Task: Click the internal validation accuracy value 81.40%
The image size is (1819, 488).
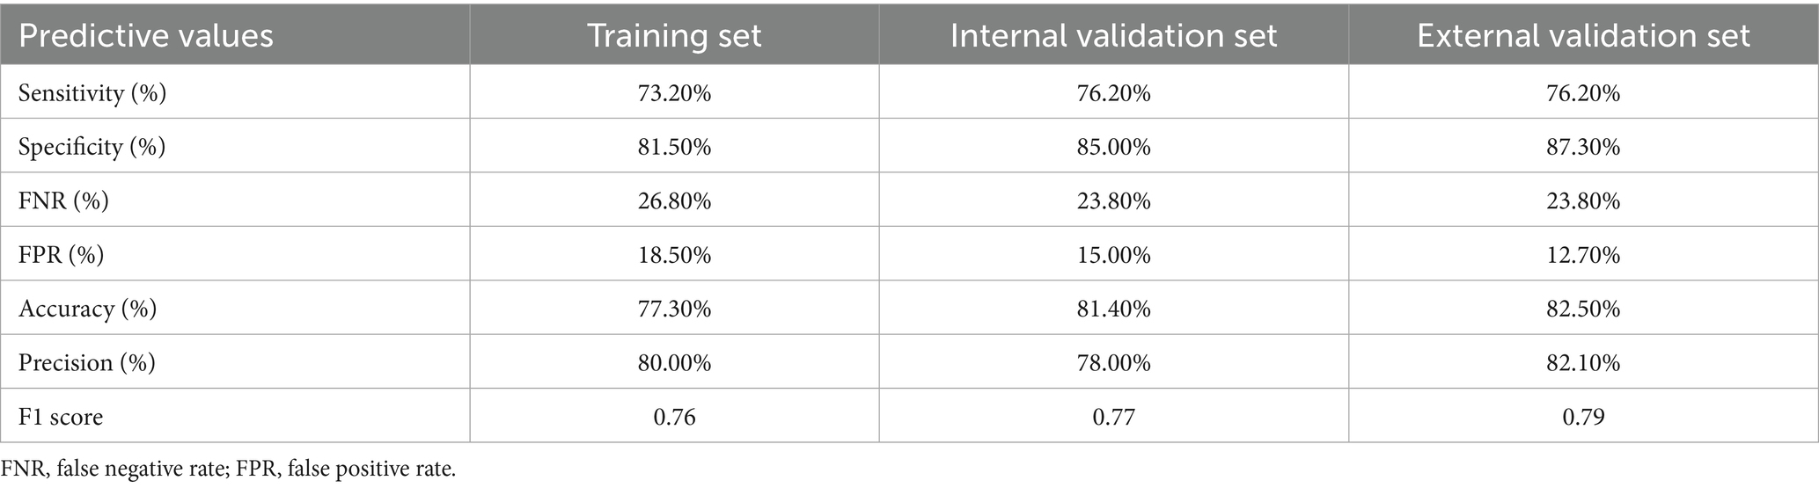Action: (x=1113, y=309)
